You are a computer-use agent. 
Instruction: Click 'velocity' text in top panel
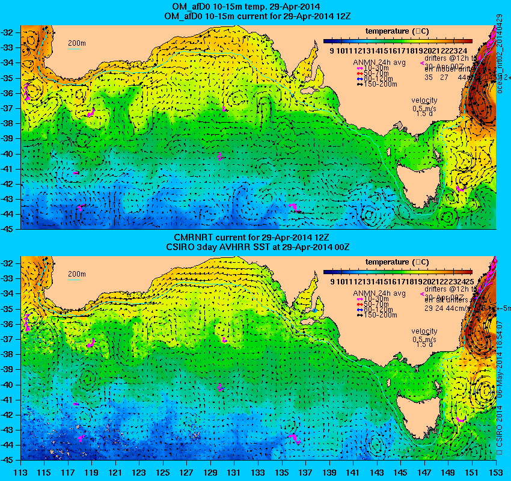[424, 100]
